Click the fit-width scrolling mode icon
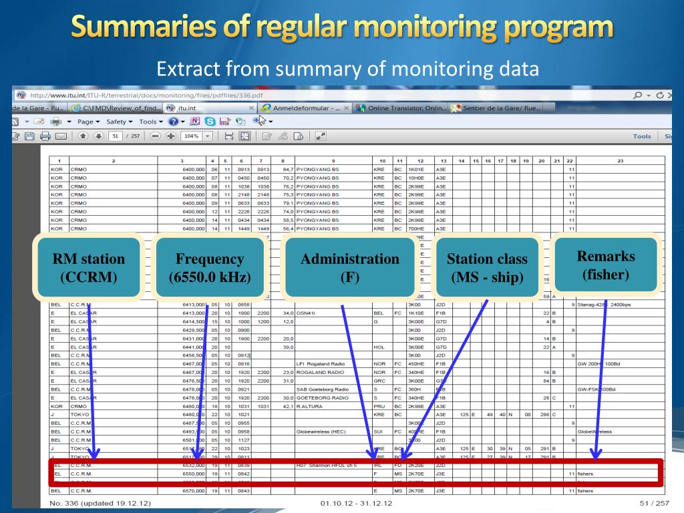The height and width of the screenshot is (513, 684). pos(229,136)
